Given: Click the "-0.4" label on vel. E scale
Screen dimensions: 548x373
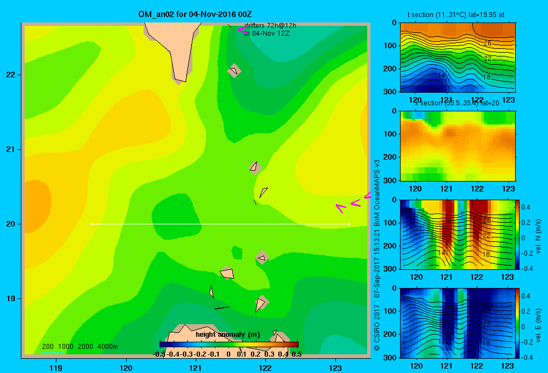Looking at the screenshot, I should 527,357.
